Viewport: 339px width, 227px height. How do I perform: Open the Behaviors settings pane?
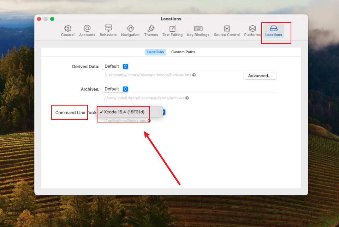tap(108, 31)
